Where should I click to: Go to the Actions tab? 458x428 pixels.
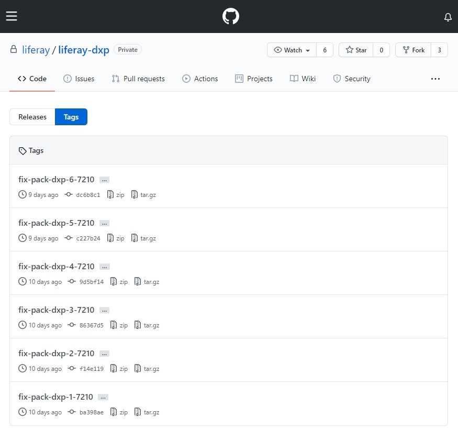pos(200,79)
